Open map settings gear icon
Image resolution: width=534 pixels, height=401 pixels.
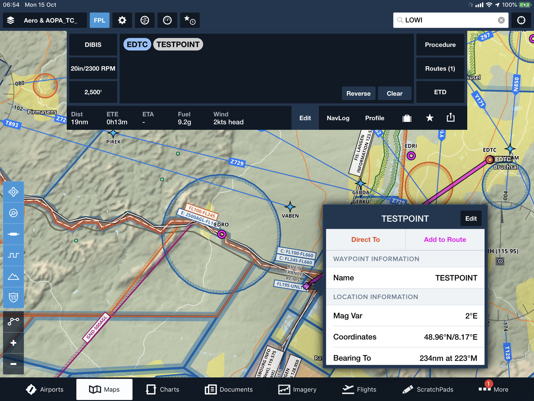pos(122,20)
